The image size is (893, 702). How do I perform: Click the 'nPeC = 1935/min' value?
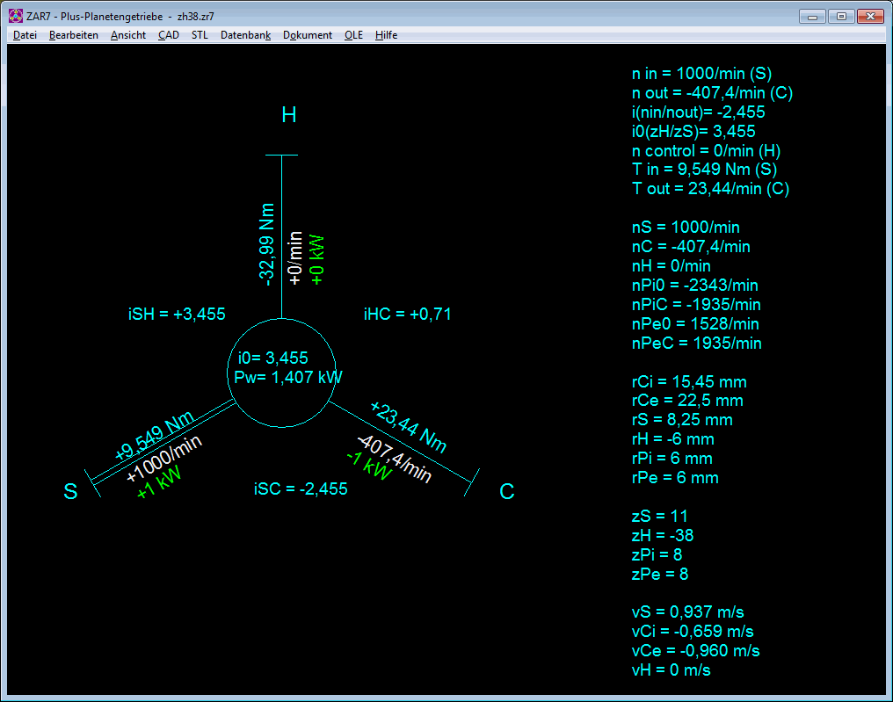(696, 344)
